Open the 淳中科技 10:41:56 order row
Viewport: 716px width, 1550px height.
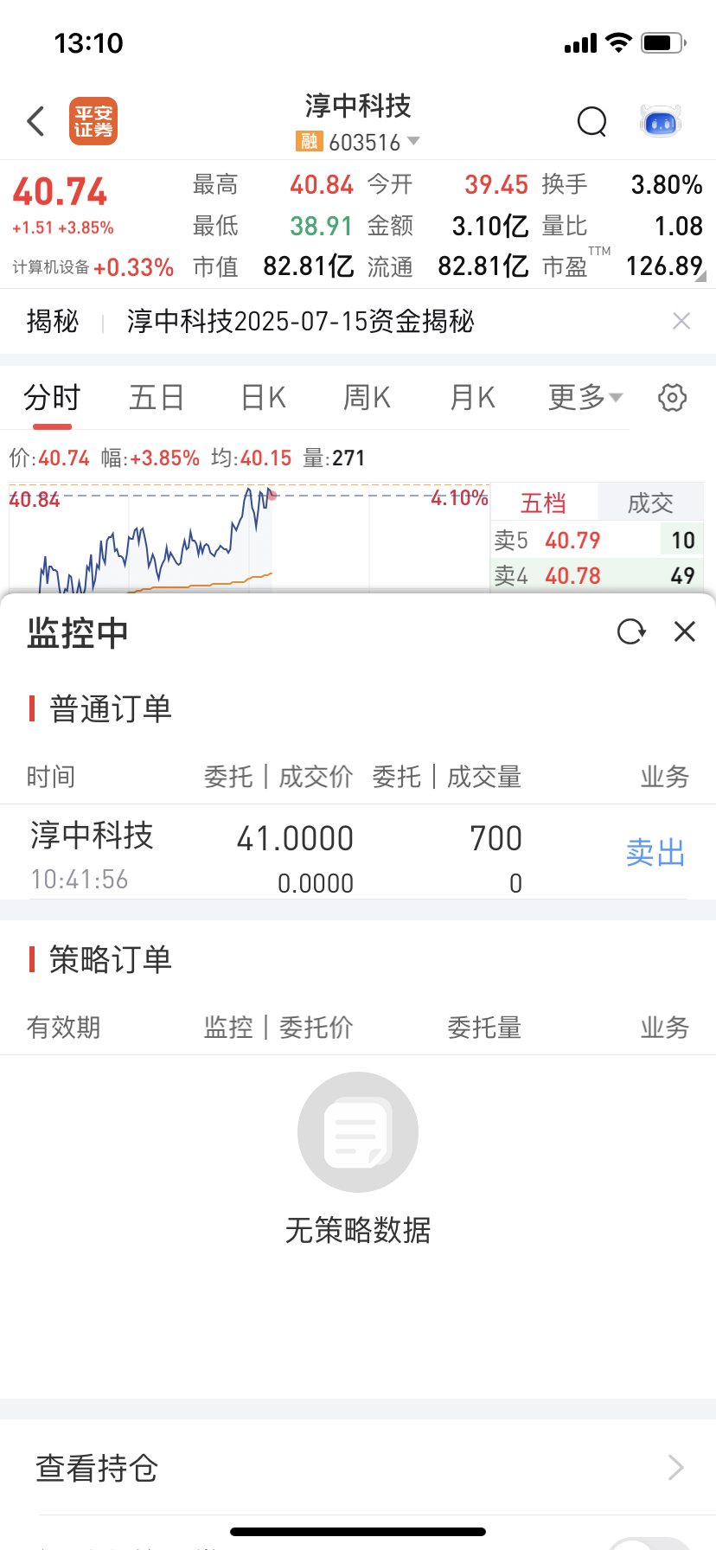click(358, 852)
